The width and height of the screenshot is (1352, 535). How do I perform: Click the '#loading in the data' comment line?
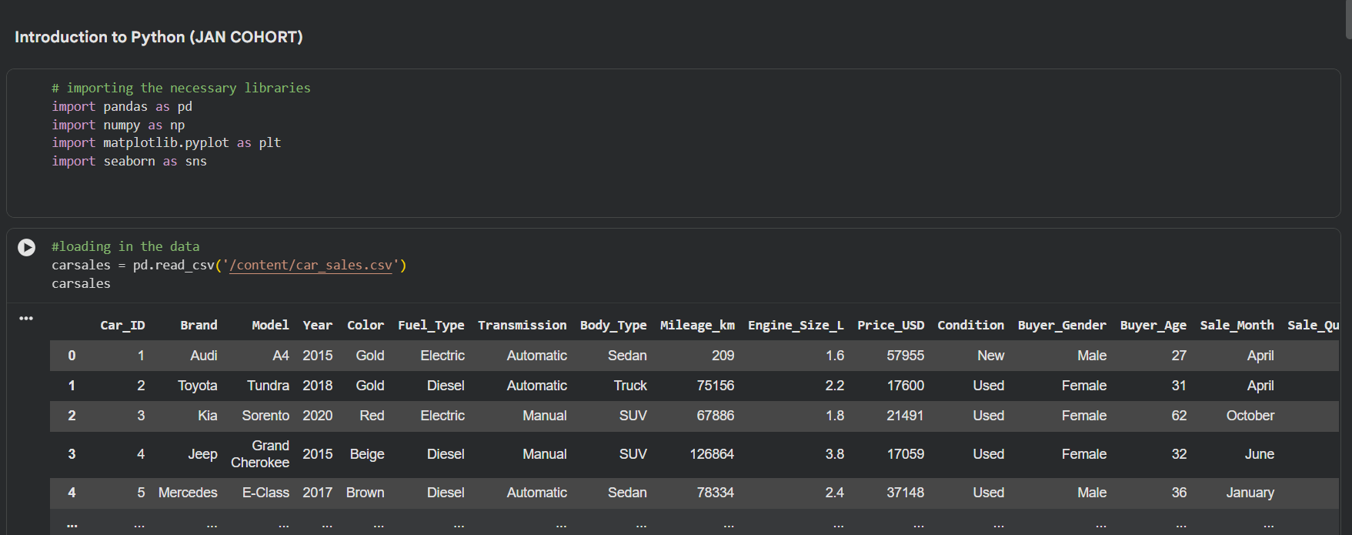[125, 246]
